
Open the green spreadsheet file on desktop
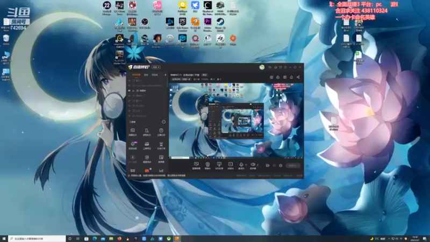tap(358, 55)
